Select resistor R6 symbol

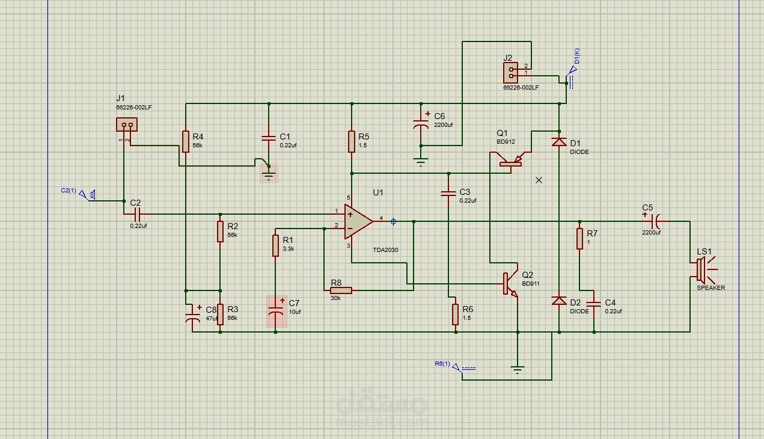coord(455,315)
